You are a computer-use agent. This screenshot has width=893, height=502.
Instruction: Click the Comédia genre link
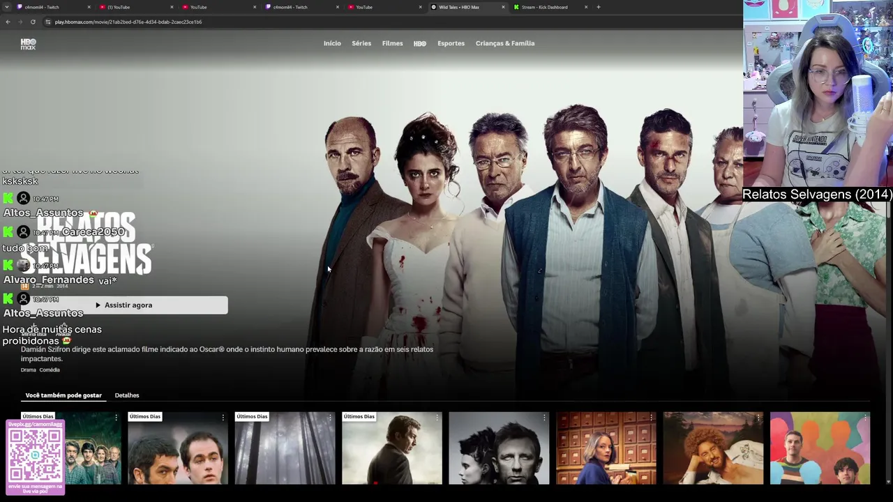[50, 370]
